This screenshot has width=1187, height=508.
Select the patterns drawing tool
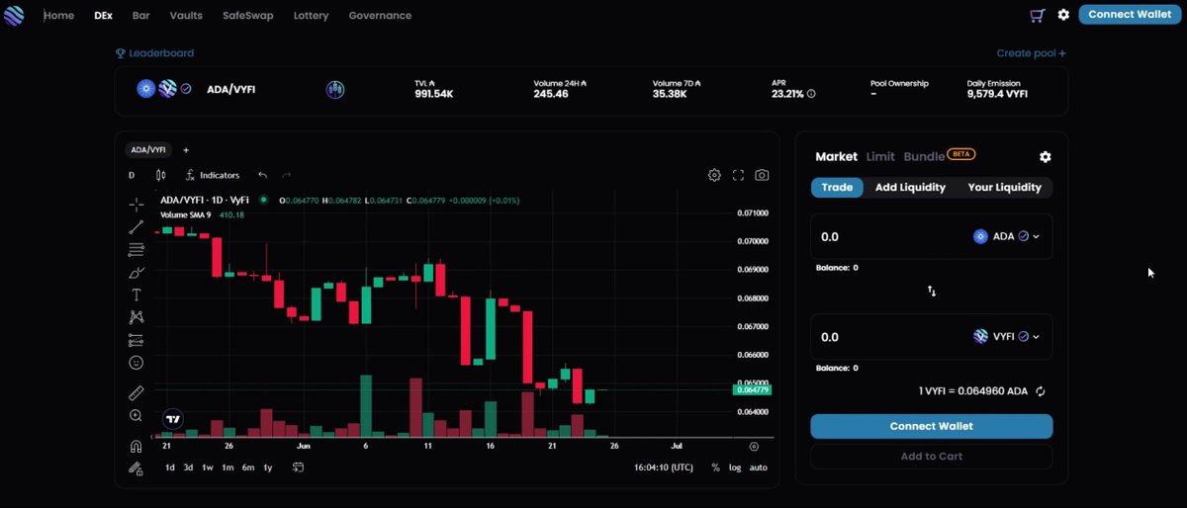pyautogui.click(x=137, y=317)
